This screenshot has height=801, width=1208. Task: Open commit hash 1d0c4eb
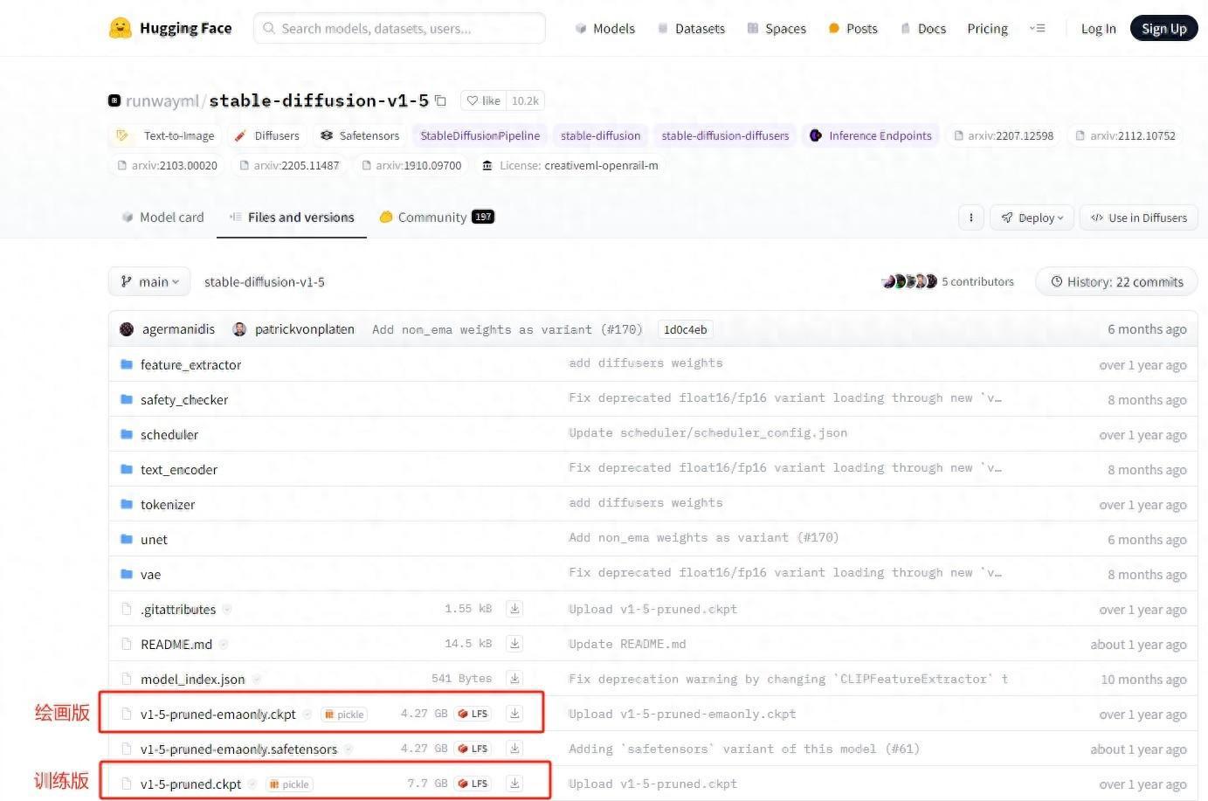coord(686,329)
